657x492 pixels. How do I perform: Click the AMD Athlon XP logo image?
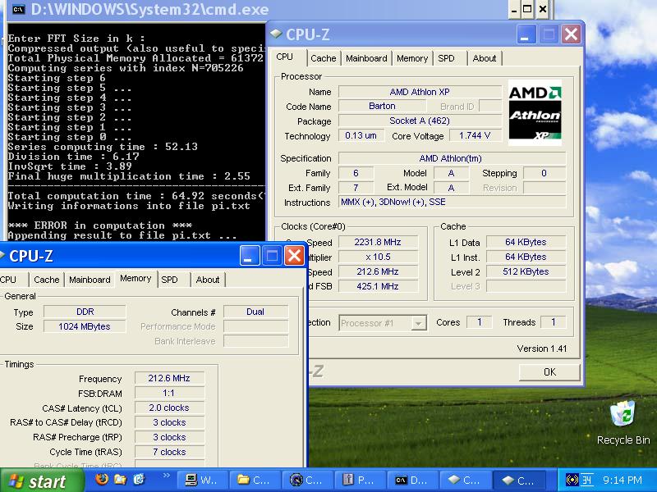click(535, 113)
